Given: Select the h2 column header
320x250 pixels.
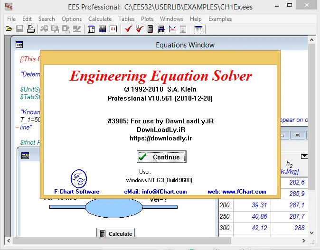Looking at the screenshot, I should (x=290, y=167).
